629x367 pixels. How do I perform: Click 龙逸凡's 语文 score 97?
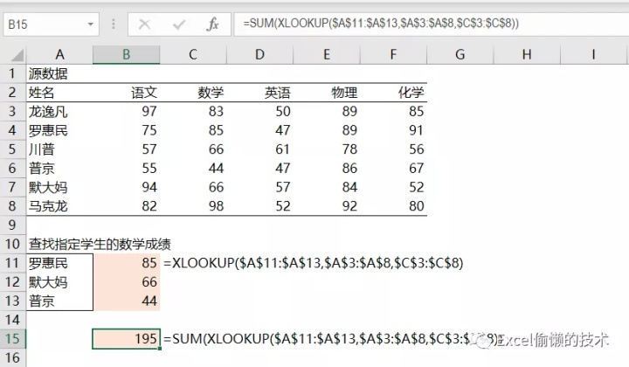click(127, 112)
